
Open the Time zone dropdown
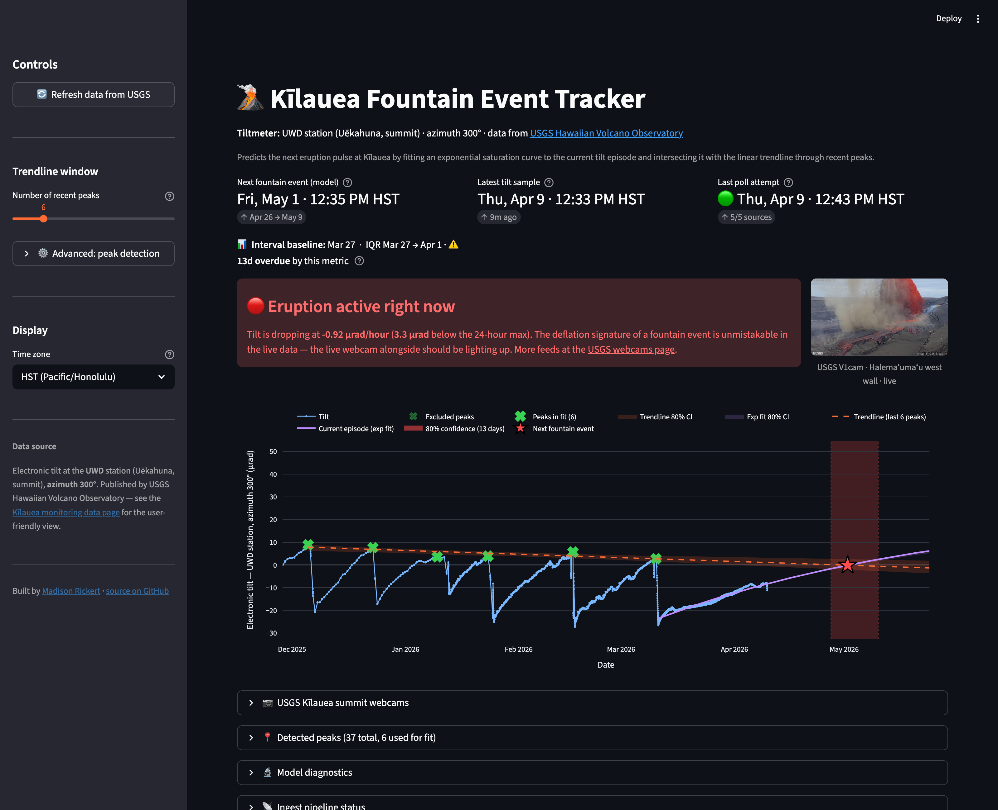[x=93, y=377]
